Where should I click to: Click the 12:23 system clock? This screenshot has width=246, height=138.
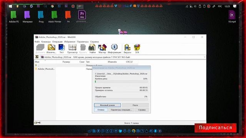pyautogui.click(x=227, y=7)
